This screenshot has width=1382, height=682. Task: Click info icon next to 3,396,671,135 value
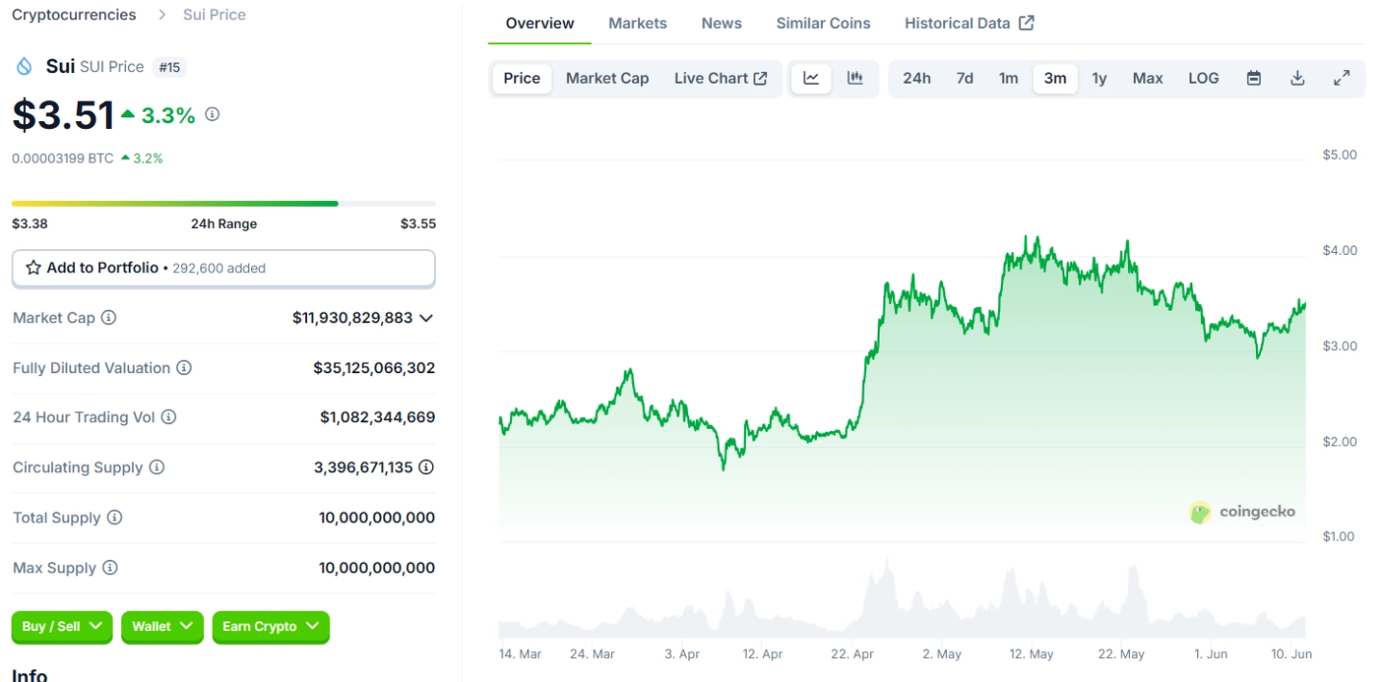(426, 467)
